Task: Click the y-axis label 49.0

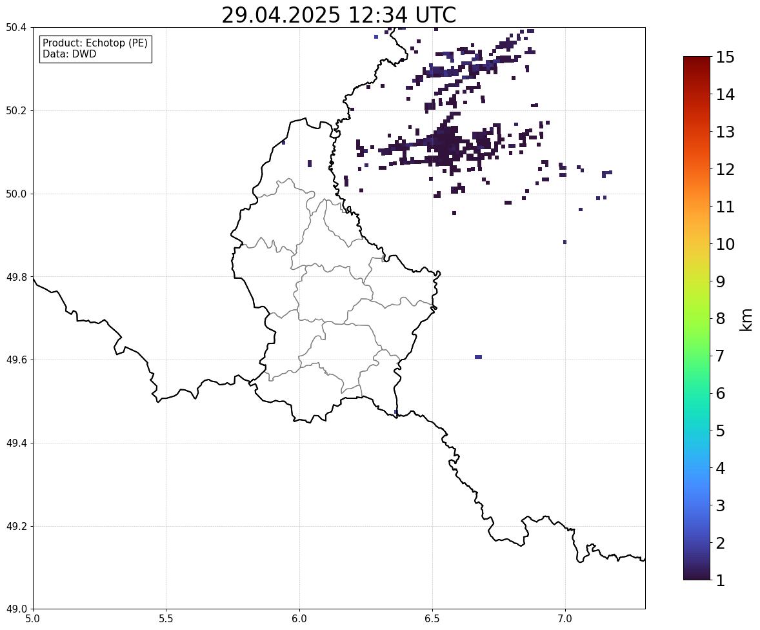Action: (16, 609)
